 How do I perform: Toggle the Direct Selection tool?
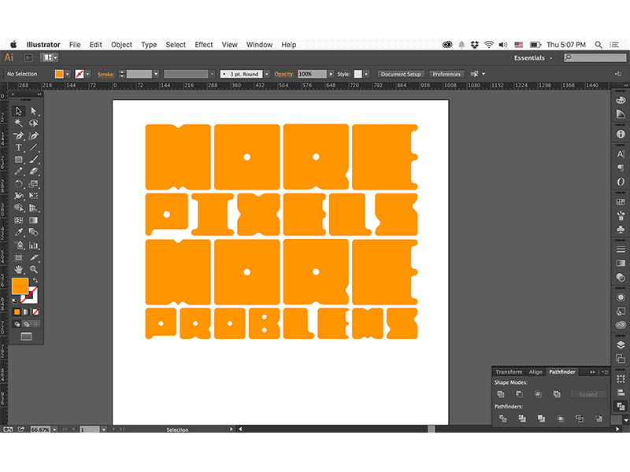click(x=32, y=111)
